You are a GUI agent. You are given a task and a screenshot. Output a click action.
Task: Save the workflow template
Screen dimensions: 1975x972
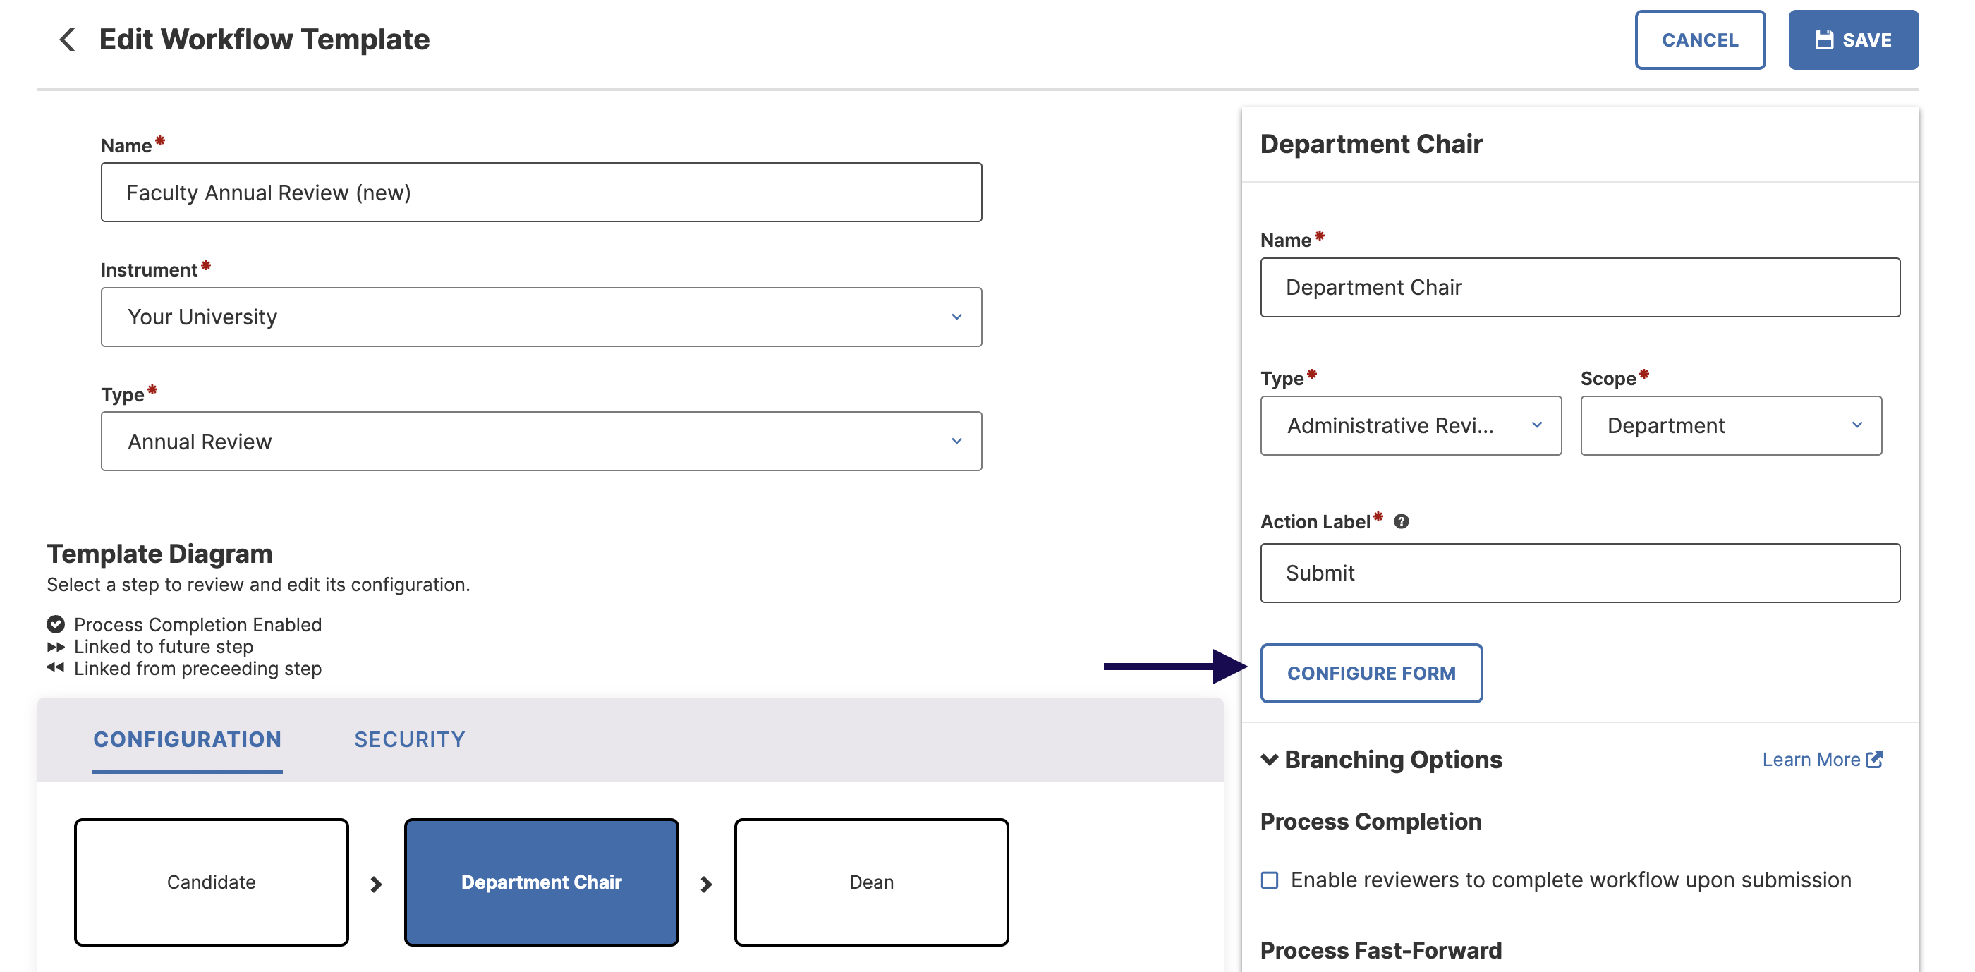1853,40
